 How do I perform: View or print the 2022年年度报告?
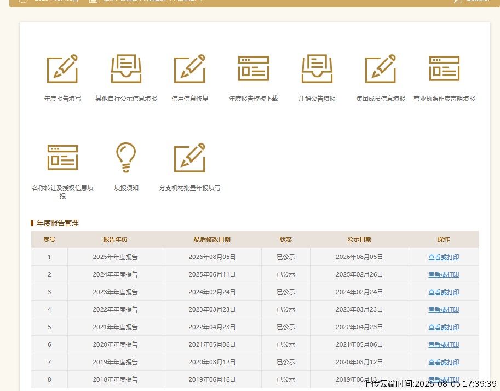[x=444, y=309]
